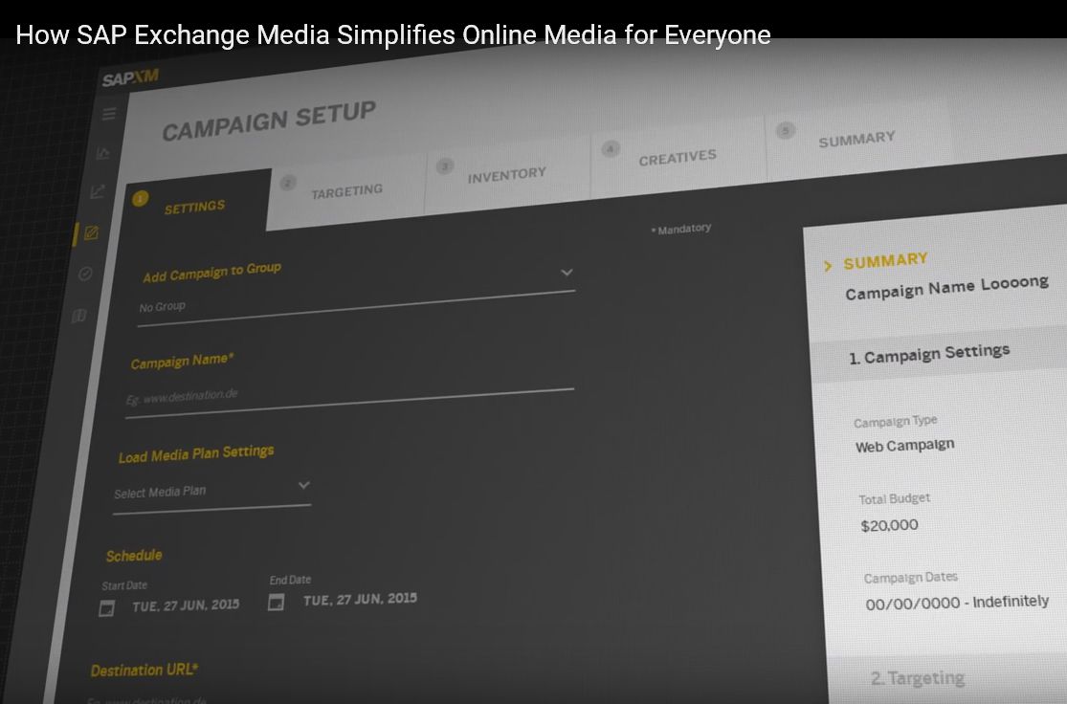Select the start date TUE, 27 JUN, 2015

(x=186, y=605)
